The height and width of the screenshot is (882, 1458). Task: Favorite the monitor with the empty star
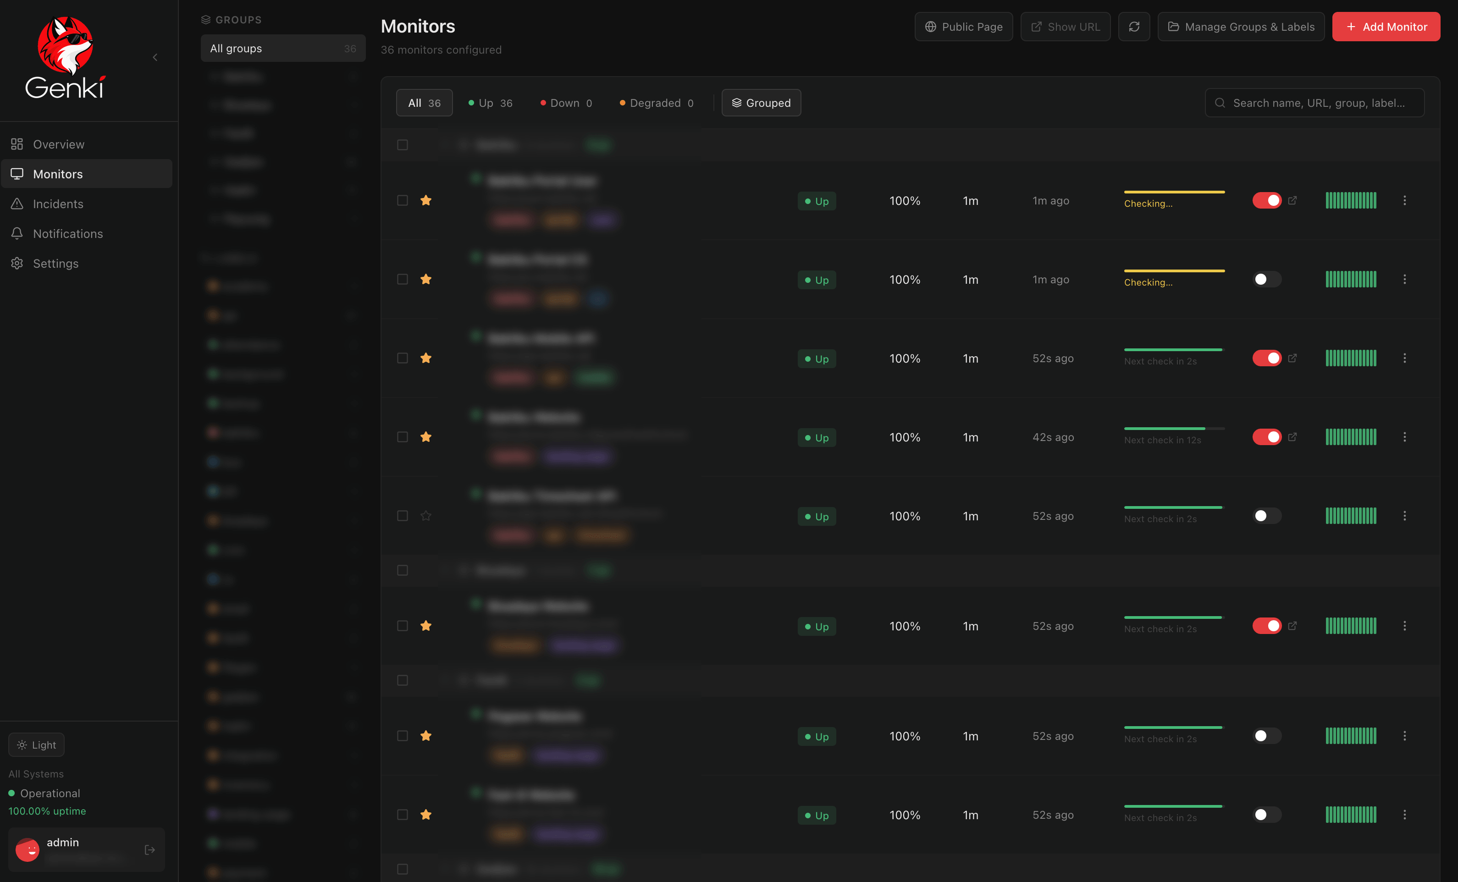click(425, 516)
